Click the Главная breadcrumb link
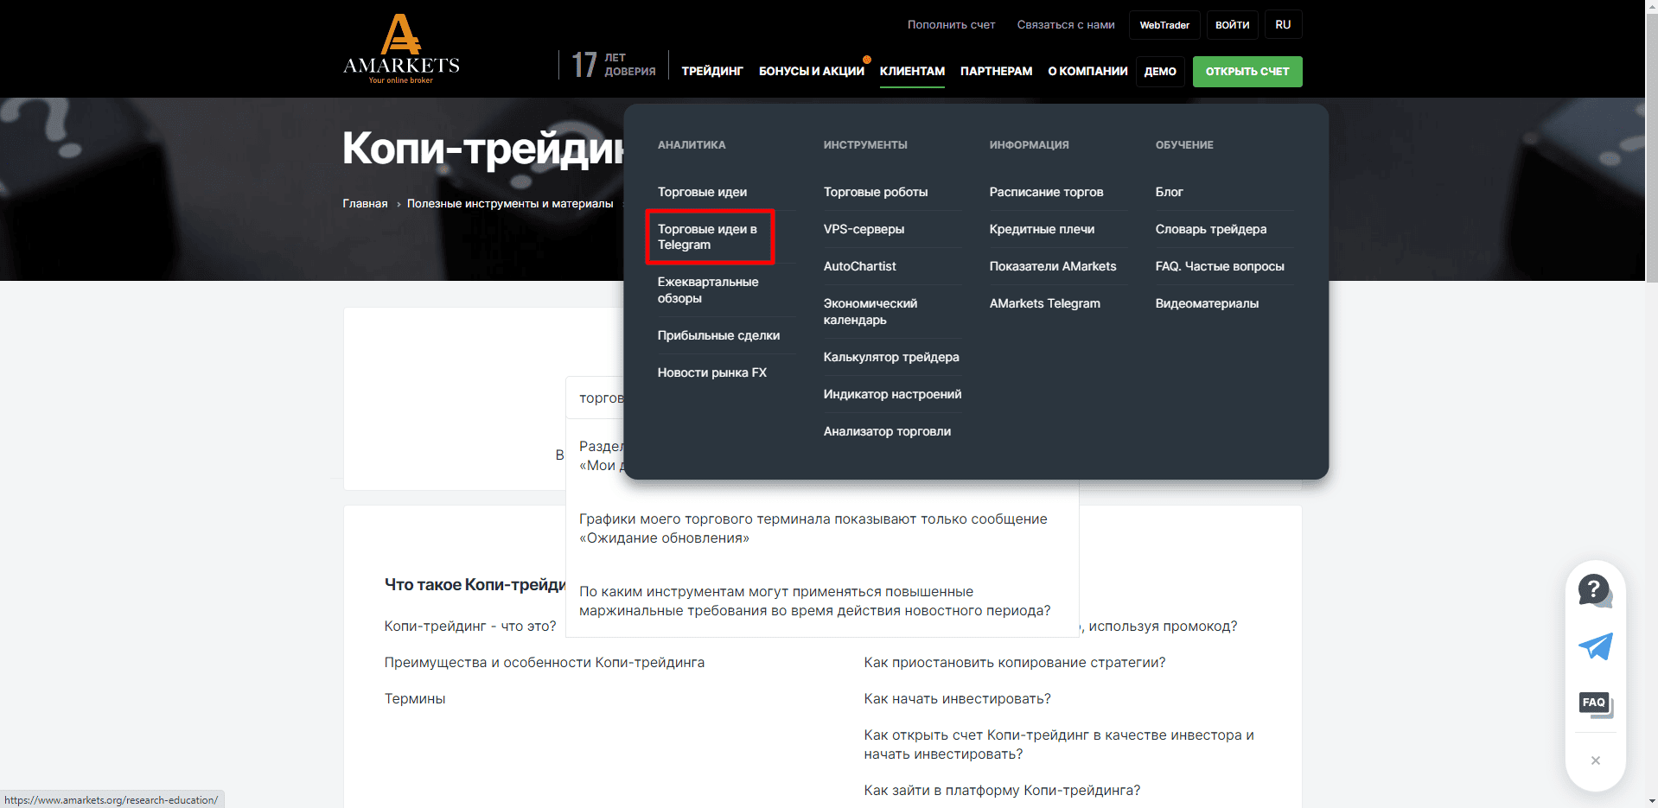The image size is (1658, 808). tap(365, 204)
